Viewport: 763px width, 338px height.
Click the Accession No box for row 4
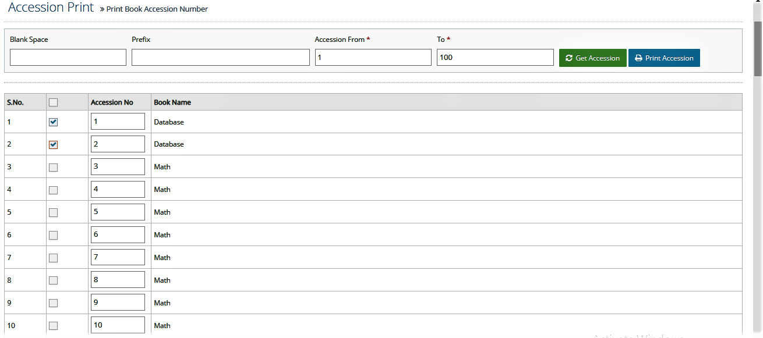118,189
